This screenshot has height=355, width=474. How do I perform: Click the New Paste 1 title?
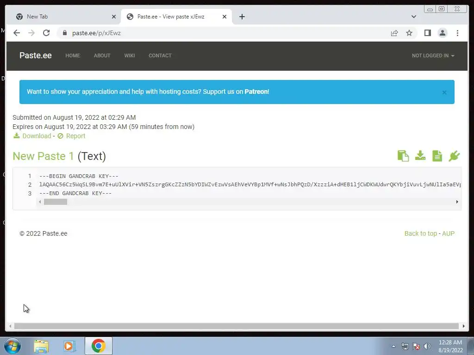coord(43,156)
